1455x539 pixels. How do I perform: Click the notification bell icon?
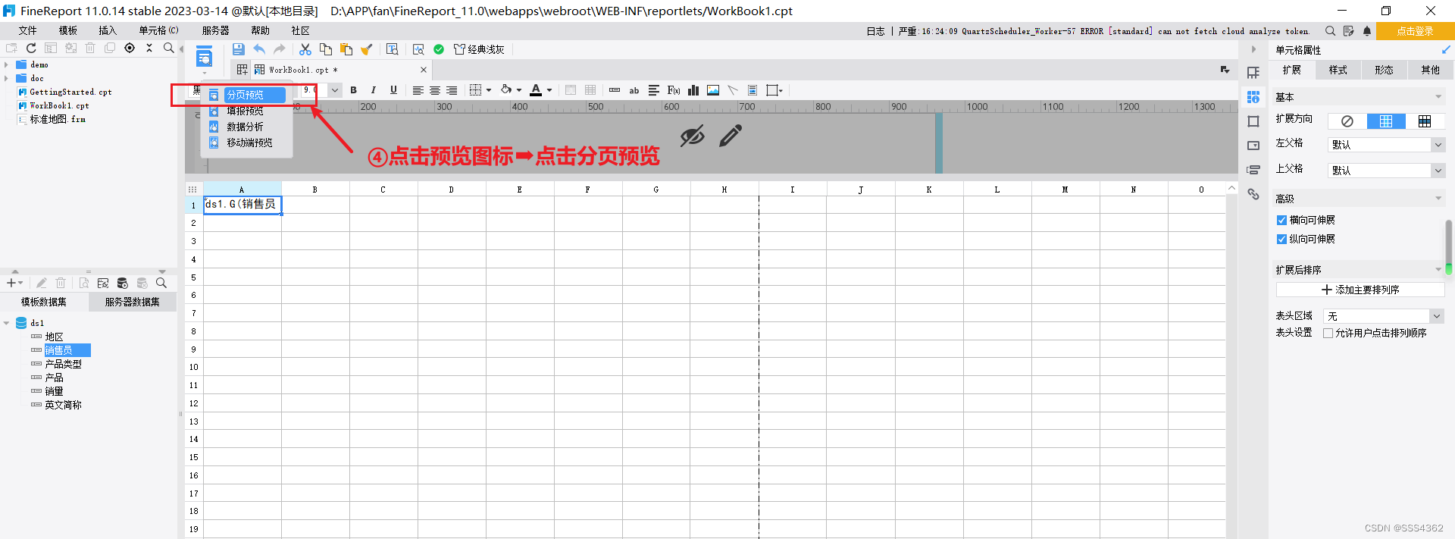click(x=1367, y=31)
